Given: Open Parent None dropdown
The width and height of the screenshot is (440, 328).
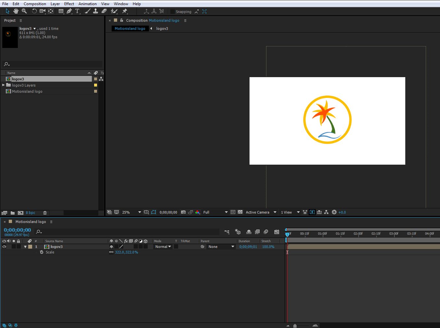Looking at the screenshot, I should pos(221,247).
